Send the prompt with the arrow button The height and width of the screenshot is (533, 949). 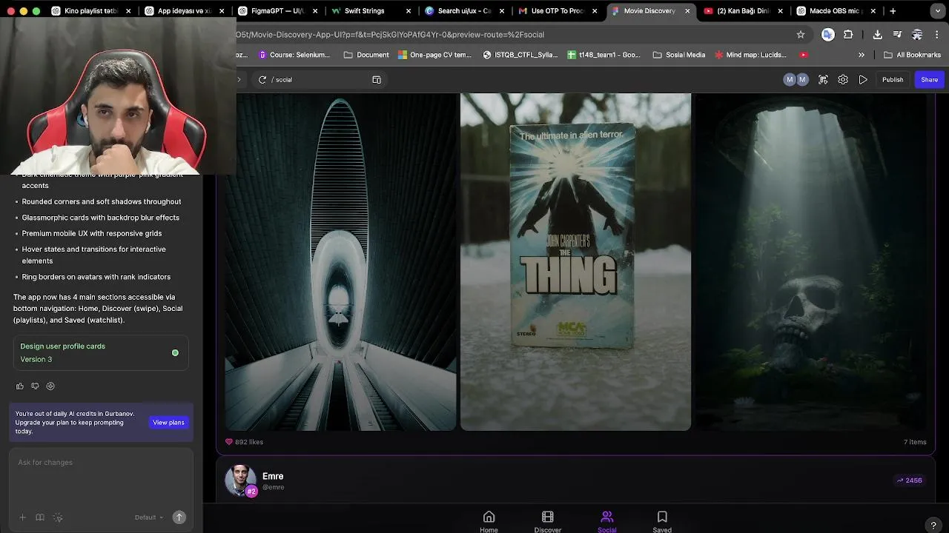pyautogui.click(x=179, y=517)
